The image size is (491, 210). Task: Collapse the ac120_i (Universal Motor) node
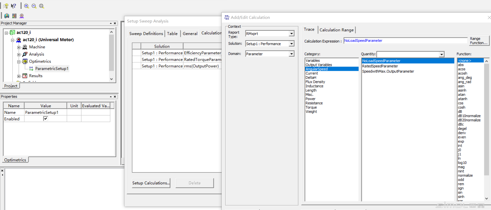click(x=12, y=40)
